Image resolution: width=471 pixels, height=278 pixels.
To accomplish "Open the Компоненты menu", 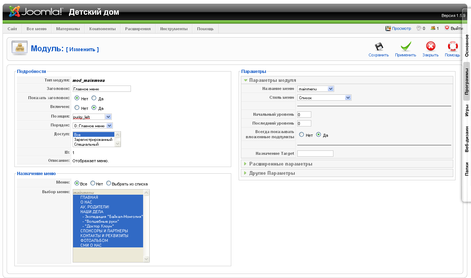I will pos(102,29).
